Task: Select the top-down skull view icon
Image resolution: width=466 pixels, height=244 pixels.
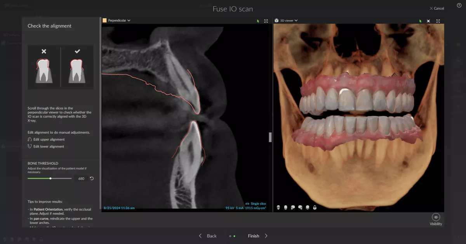Action: [308, 208]
